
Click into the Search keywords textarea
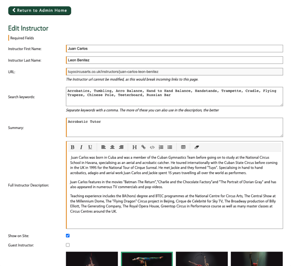tap(175, 97)
